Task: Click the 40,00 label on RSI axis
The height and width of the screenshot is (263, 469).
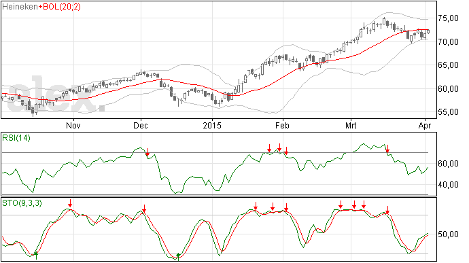Action: [448, 185]
